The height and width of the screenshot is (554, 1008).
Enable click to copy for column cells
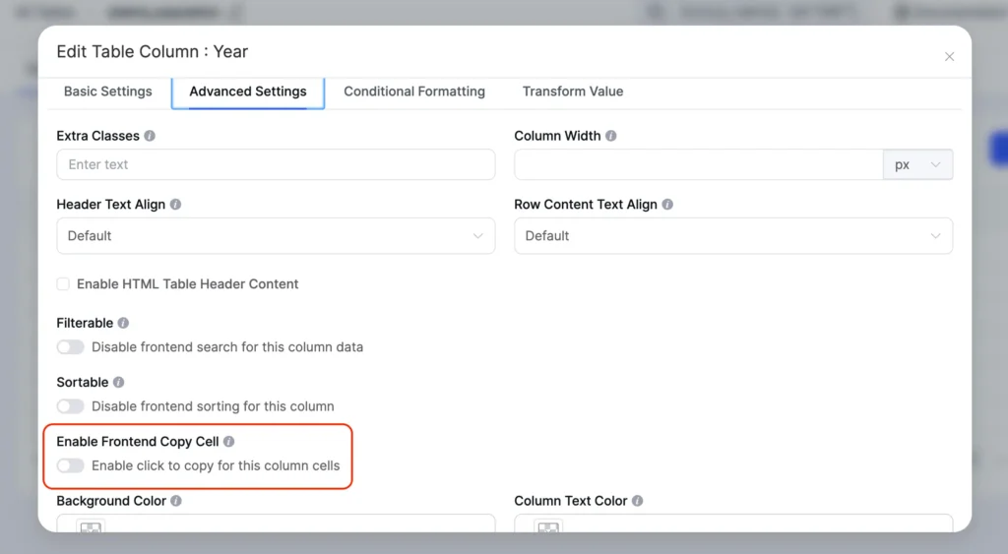pos(70,465)
